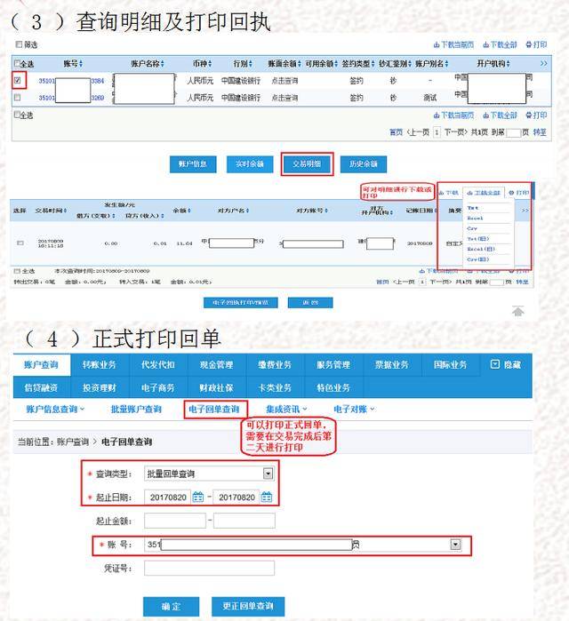Click the 隐藏 hide icon in navigation bar

pos(495,364)
